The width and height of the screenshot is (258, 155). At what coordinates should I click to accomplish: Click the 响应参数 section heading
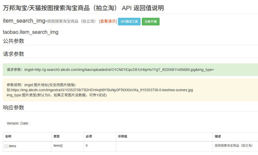pyautogui.click(x=13, y=107)
